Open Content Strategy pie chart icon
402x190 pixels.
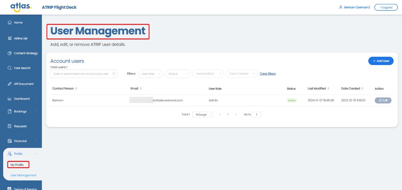pos(10,53)
